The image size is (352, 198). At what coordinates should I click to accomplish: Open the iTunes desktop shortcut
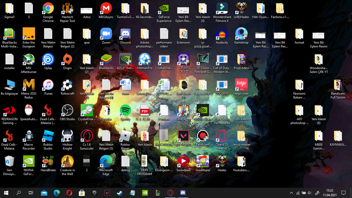pyautogui.click(x=48, y=87)
